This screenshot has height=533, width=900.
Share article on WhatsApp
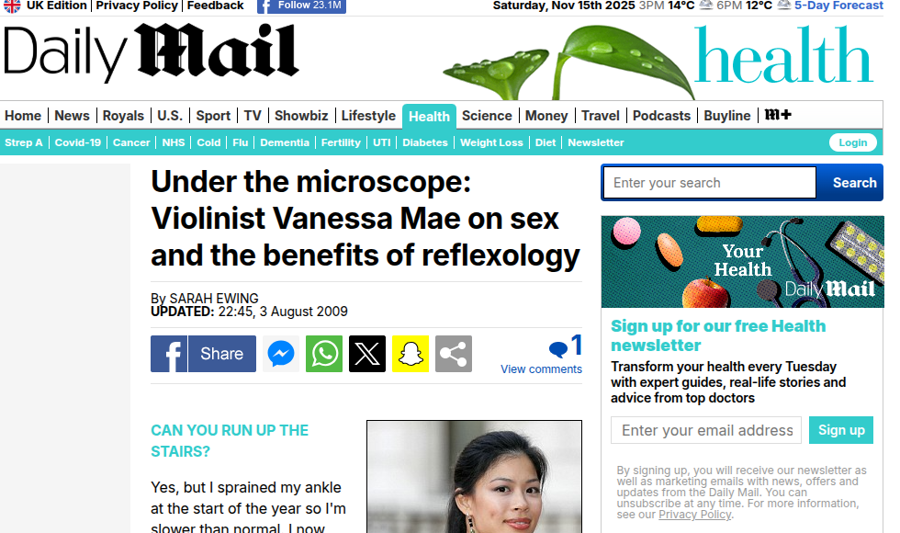tap(324, 354)
